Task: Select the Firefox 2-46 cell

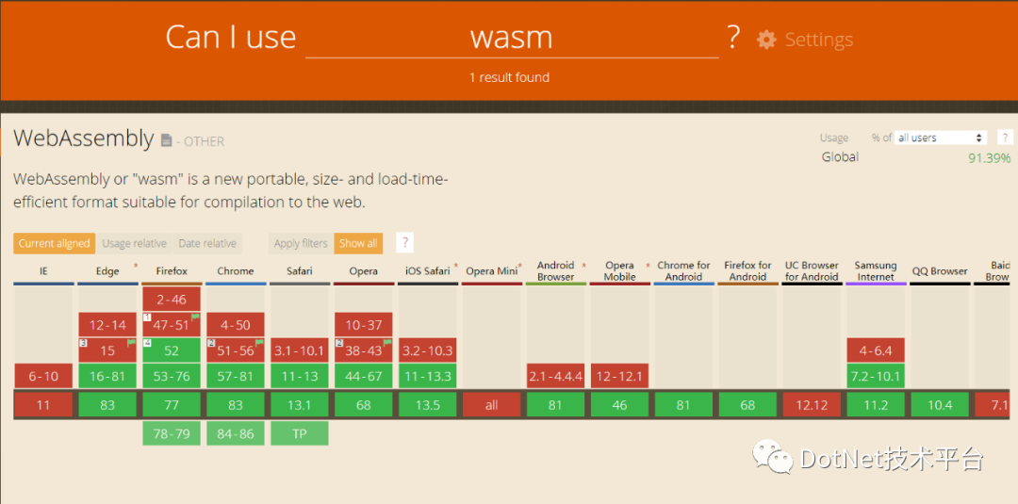Action: (x=172, y=299)
